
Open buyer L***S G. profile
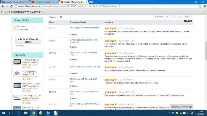pyautogui.click(x=53, y=80)
